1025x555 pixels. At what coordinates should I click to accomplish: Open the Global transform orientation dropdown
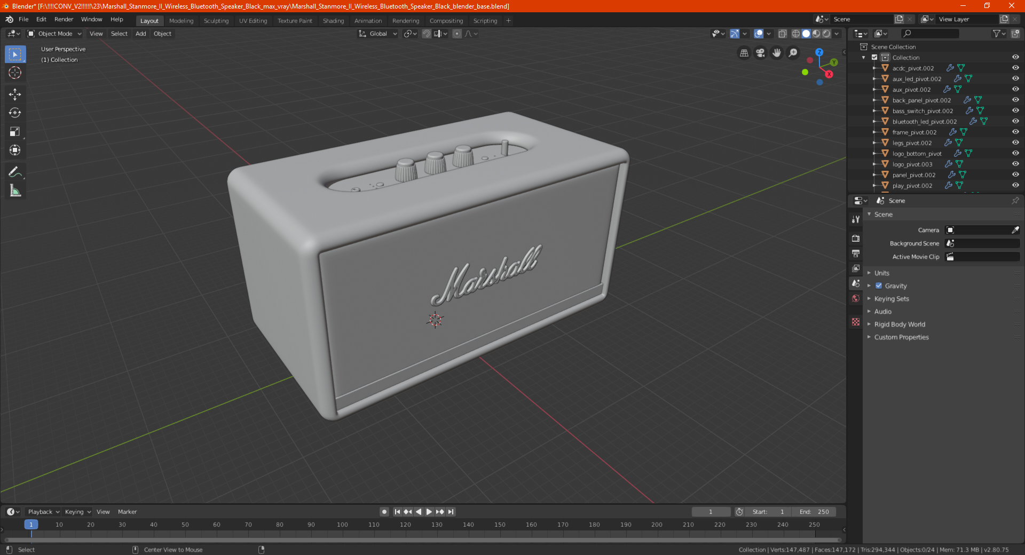pos(377,34)
